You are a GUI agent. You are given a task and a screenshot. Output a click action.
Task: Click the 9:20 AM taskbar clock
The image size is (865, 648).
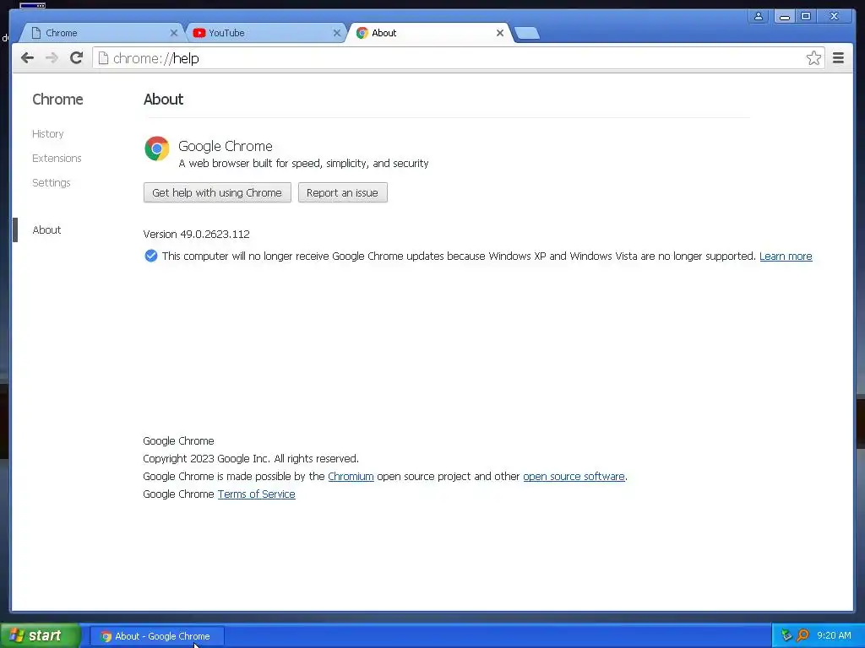pyautogui.click(x=834, y=635)
